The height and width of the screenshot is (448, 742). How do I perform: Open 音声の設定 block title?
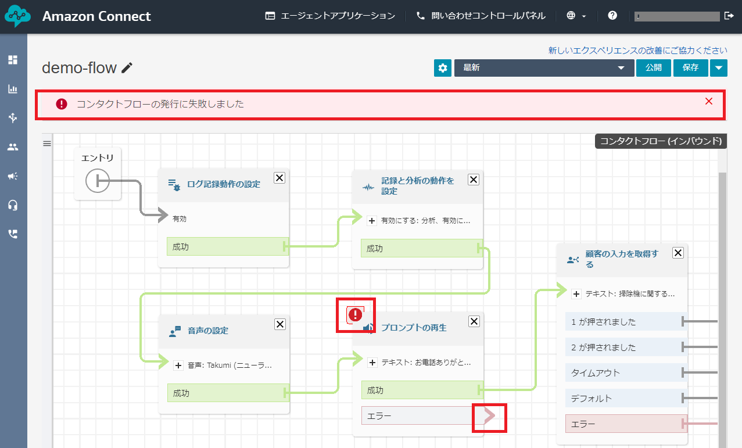point(208,331)
